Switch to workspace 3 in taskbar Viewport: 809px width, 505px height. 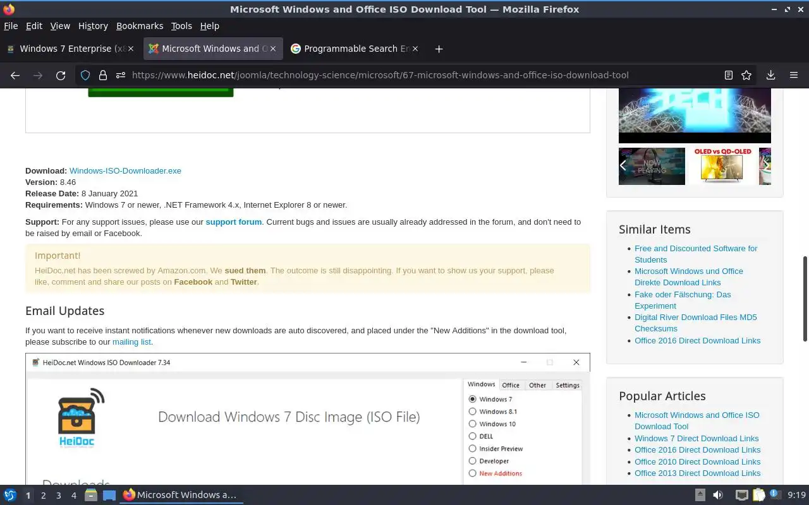pos(58,496)
